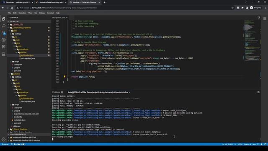
Task: Select the theia terminal tab
Action: click(98, 92)
